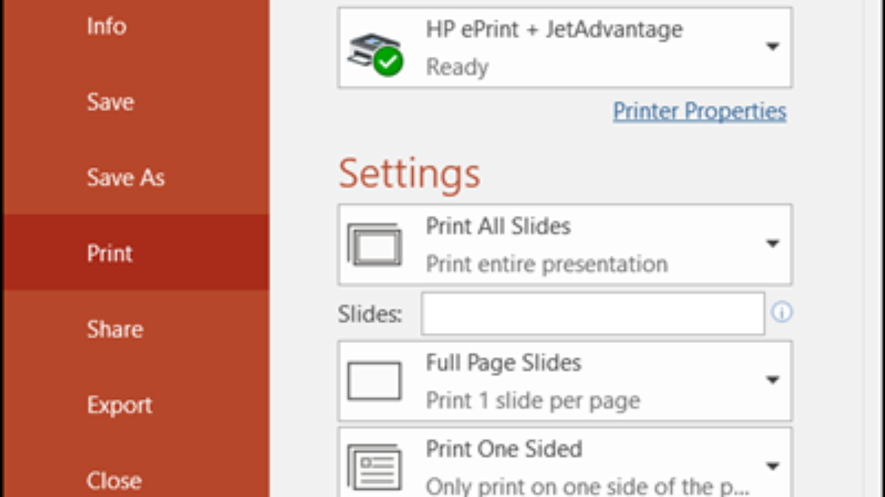Click the Print One Sided icon

click(375, 466)
